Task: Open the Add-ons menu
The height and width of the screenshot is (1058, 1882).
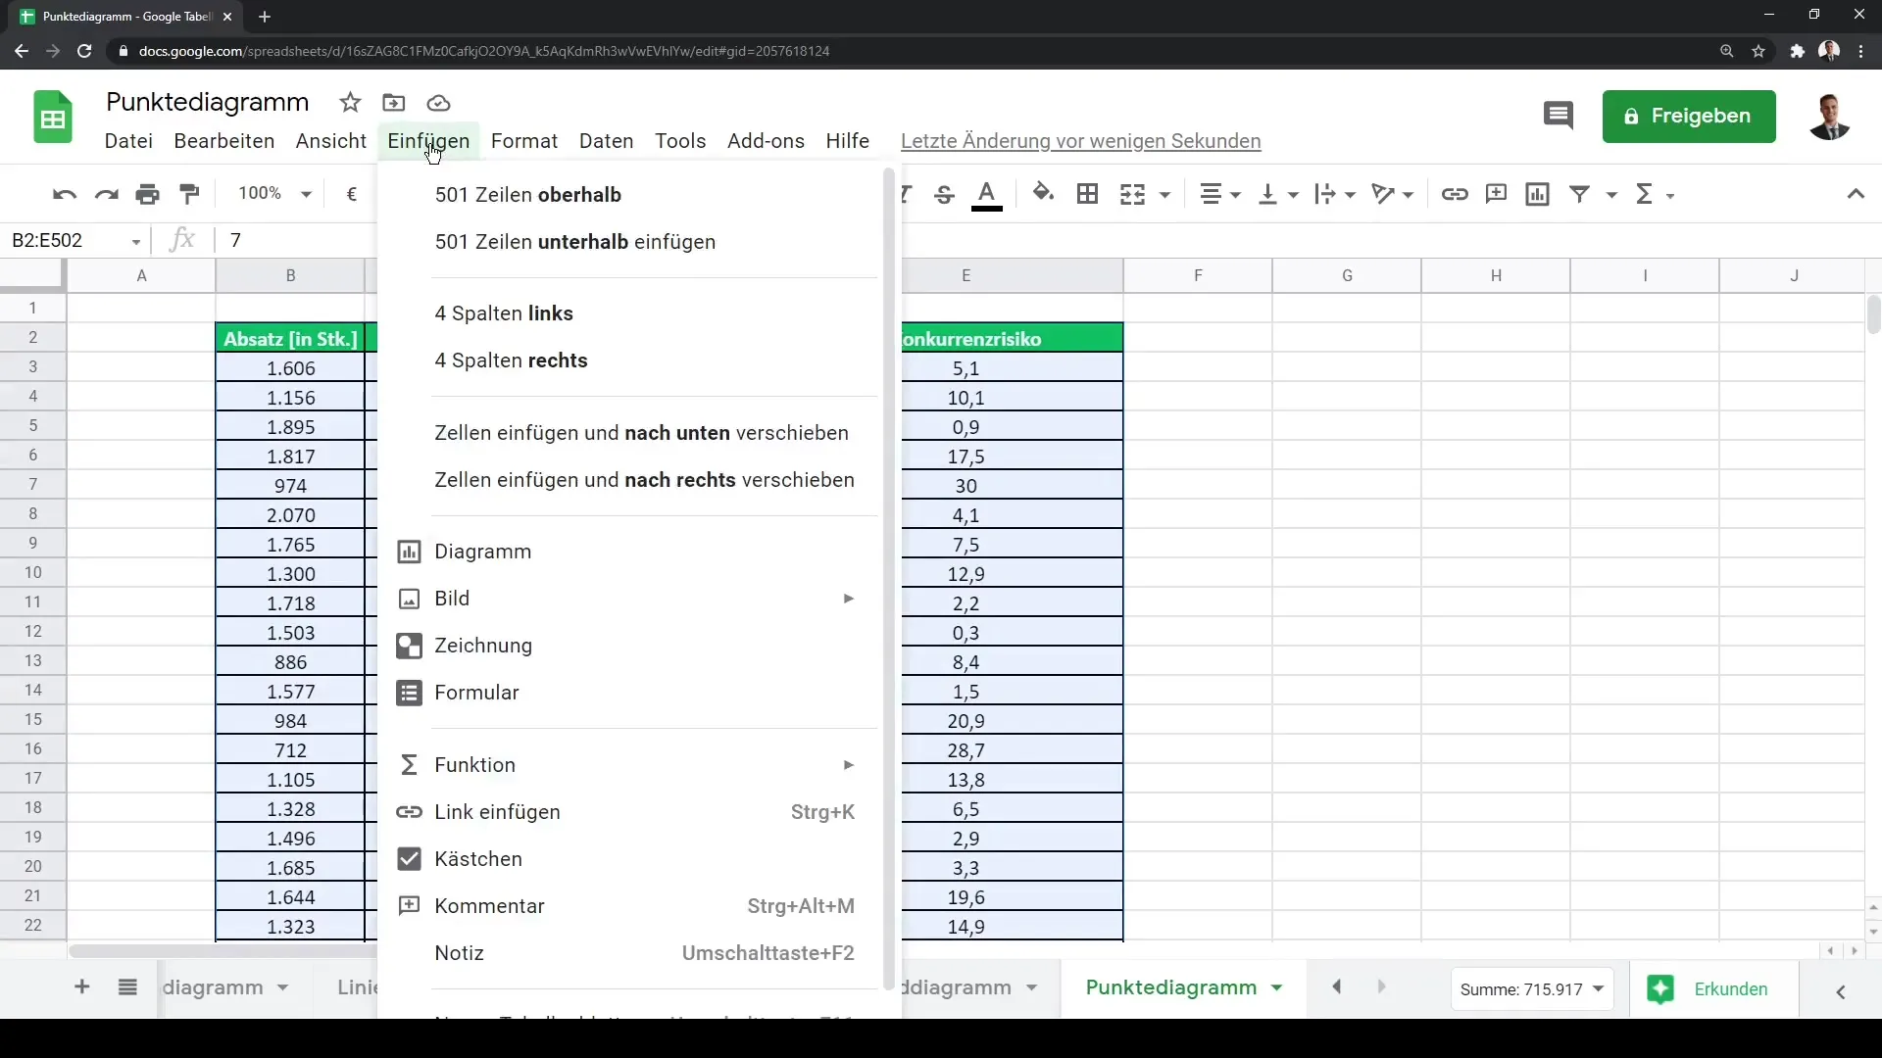Action: (766, 141)
